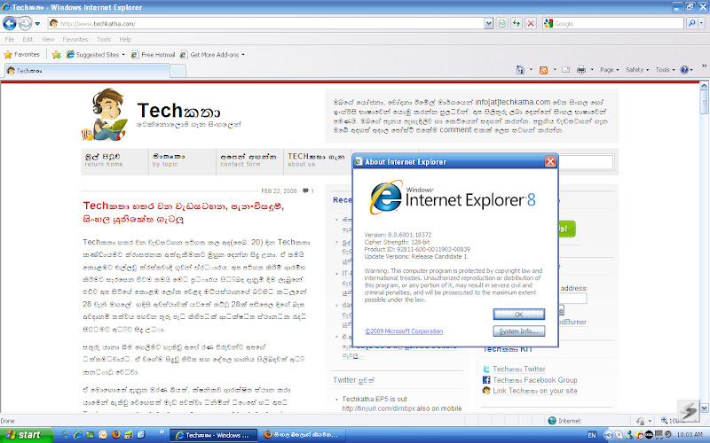
Task: Click the blue Help question icon
Action: point(684,70)
